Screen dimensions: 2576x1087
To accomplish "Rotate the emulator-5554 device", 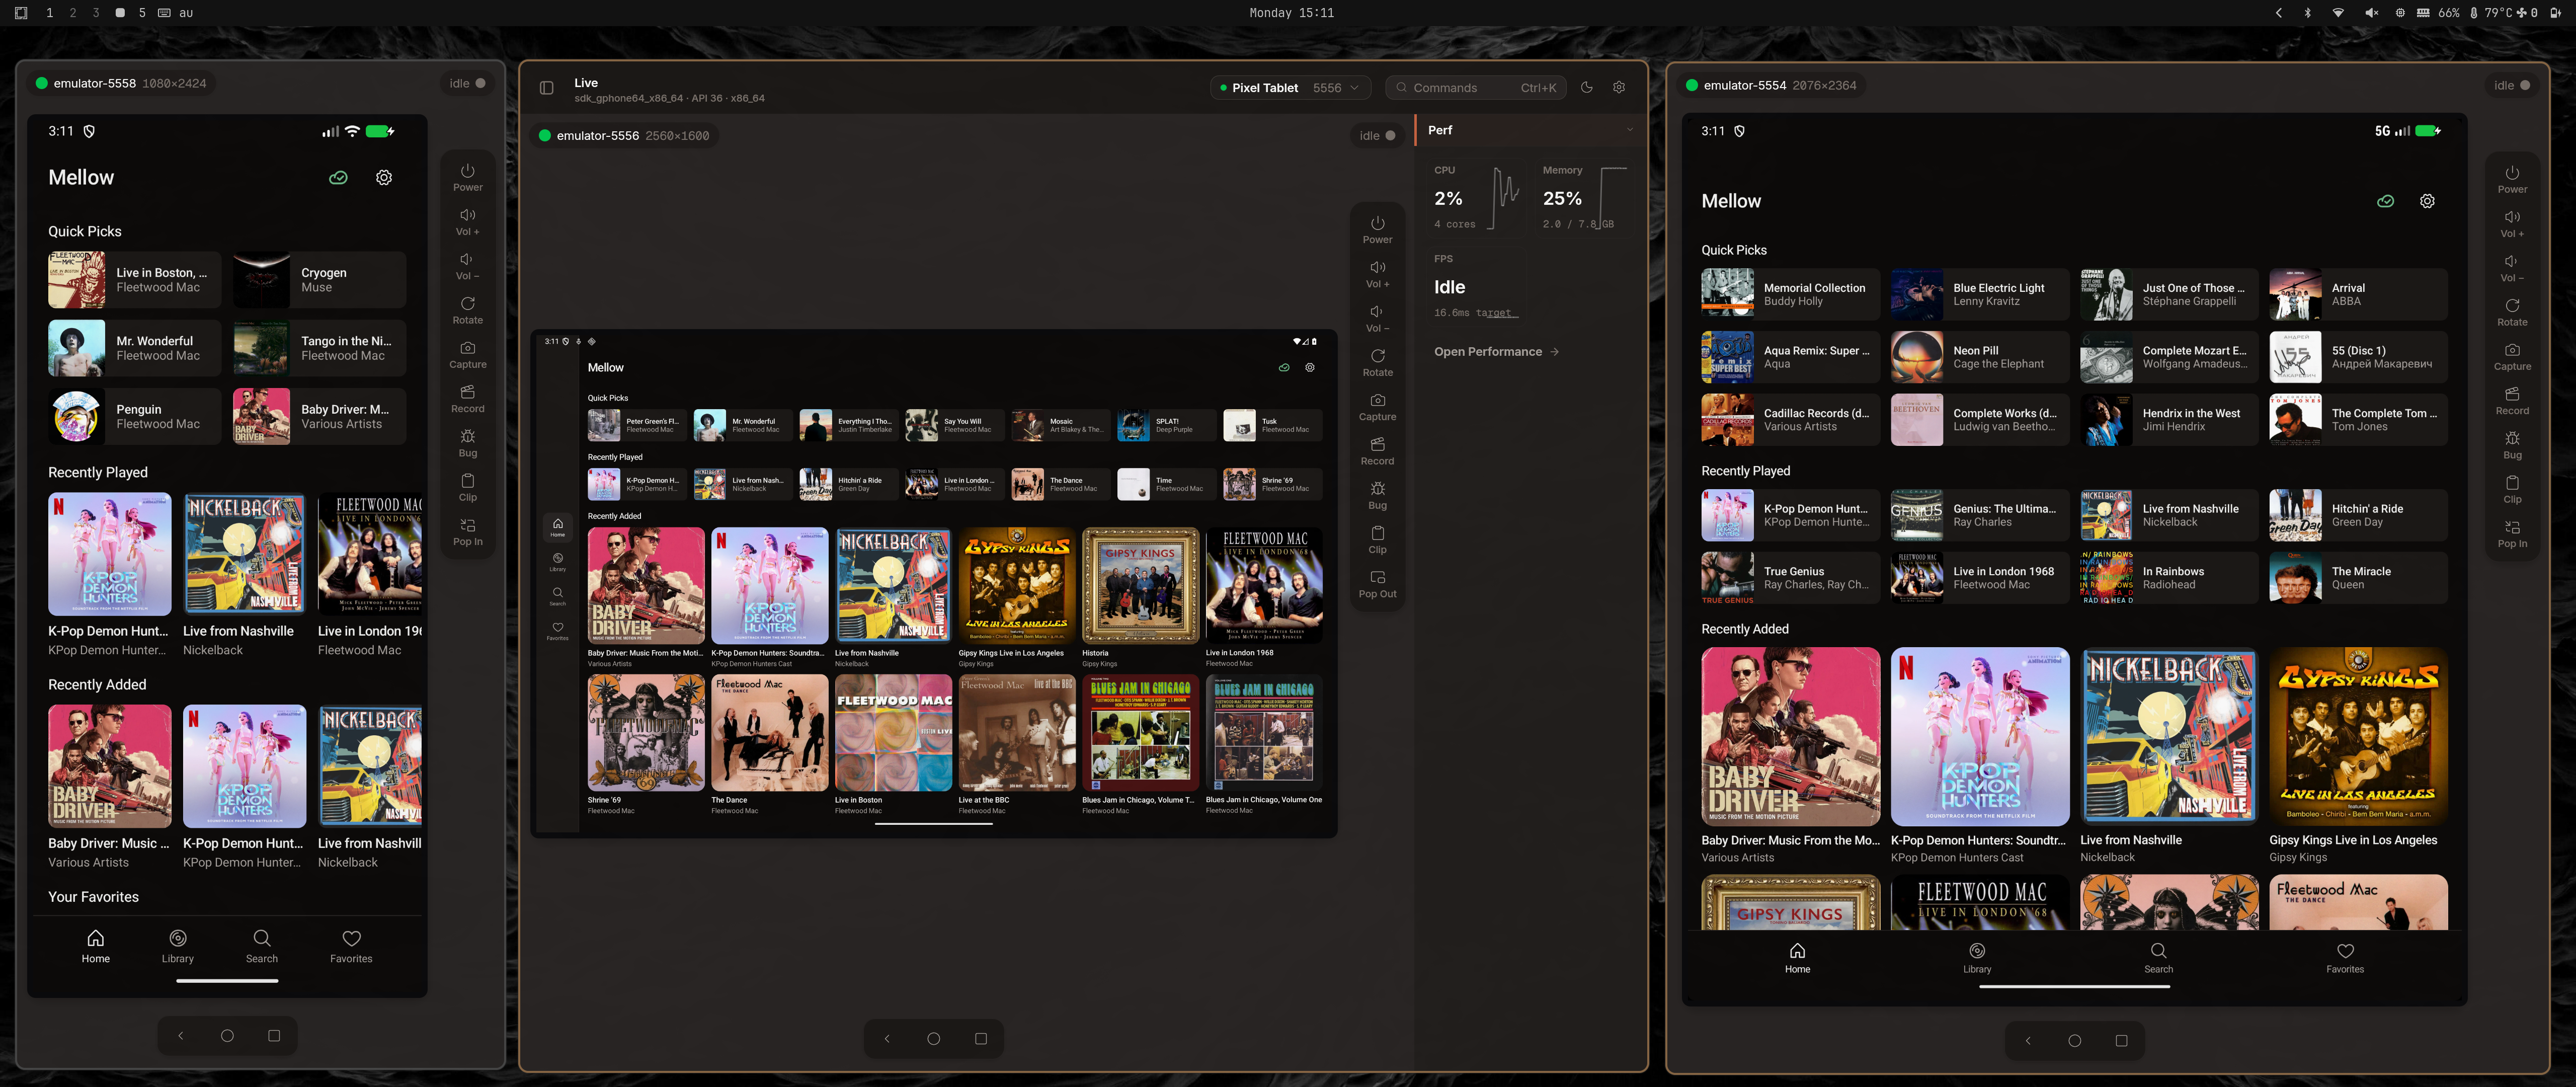I will click(2512, 312).
